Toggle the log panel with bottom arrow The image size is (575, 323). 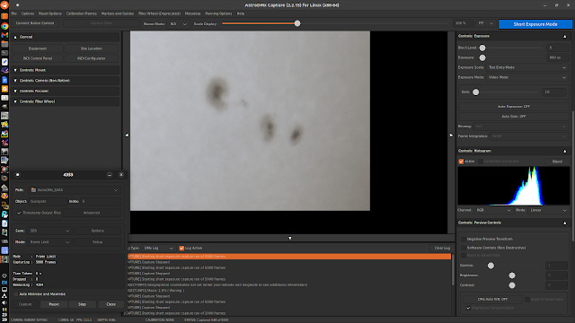tap(289, 238)
